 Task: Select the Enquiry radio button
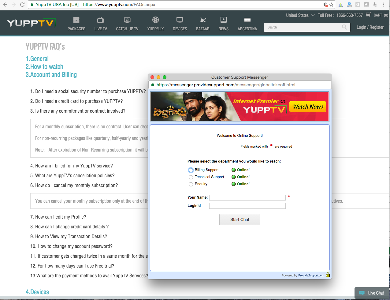click(191, 184)
